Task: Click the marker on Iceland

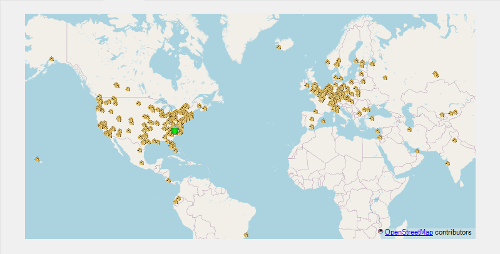Action: pos(278,47)
